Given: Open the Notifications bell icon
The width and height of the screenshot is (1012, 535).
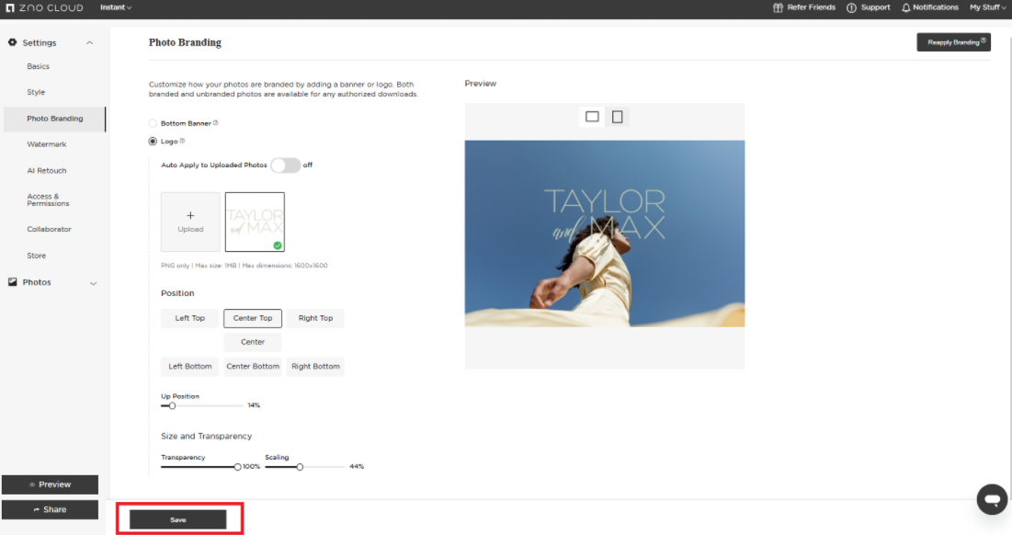Looking at the screenshot, I should coord(906,7).
